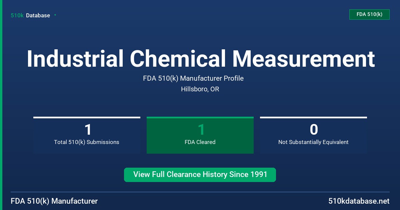Click the Industrial Chemical Measurement heading
This screenshot has width=400, height=210.
point(201,59)
